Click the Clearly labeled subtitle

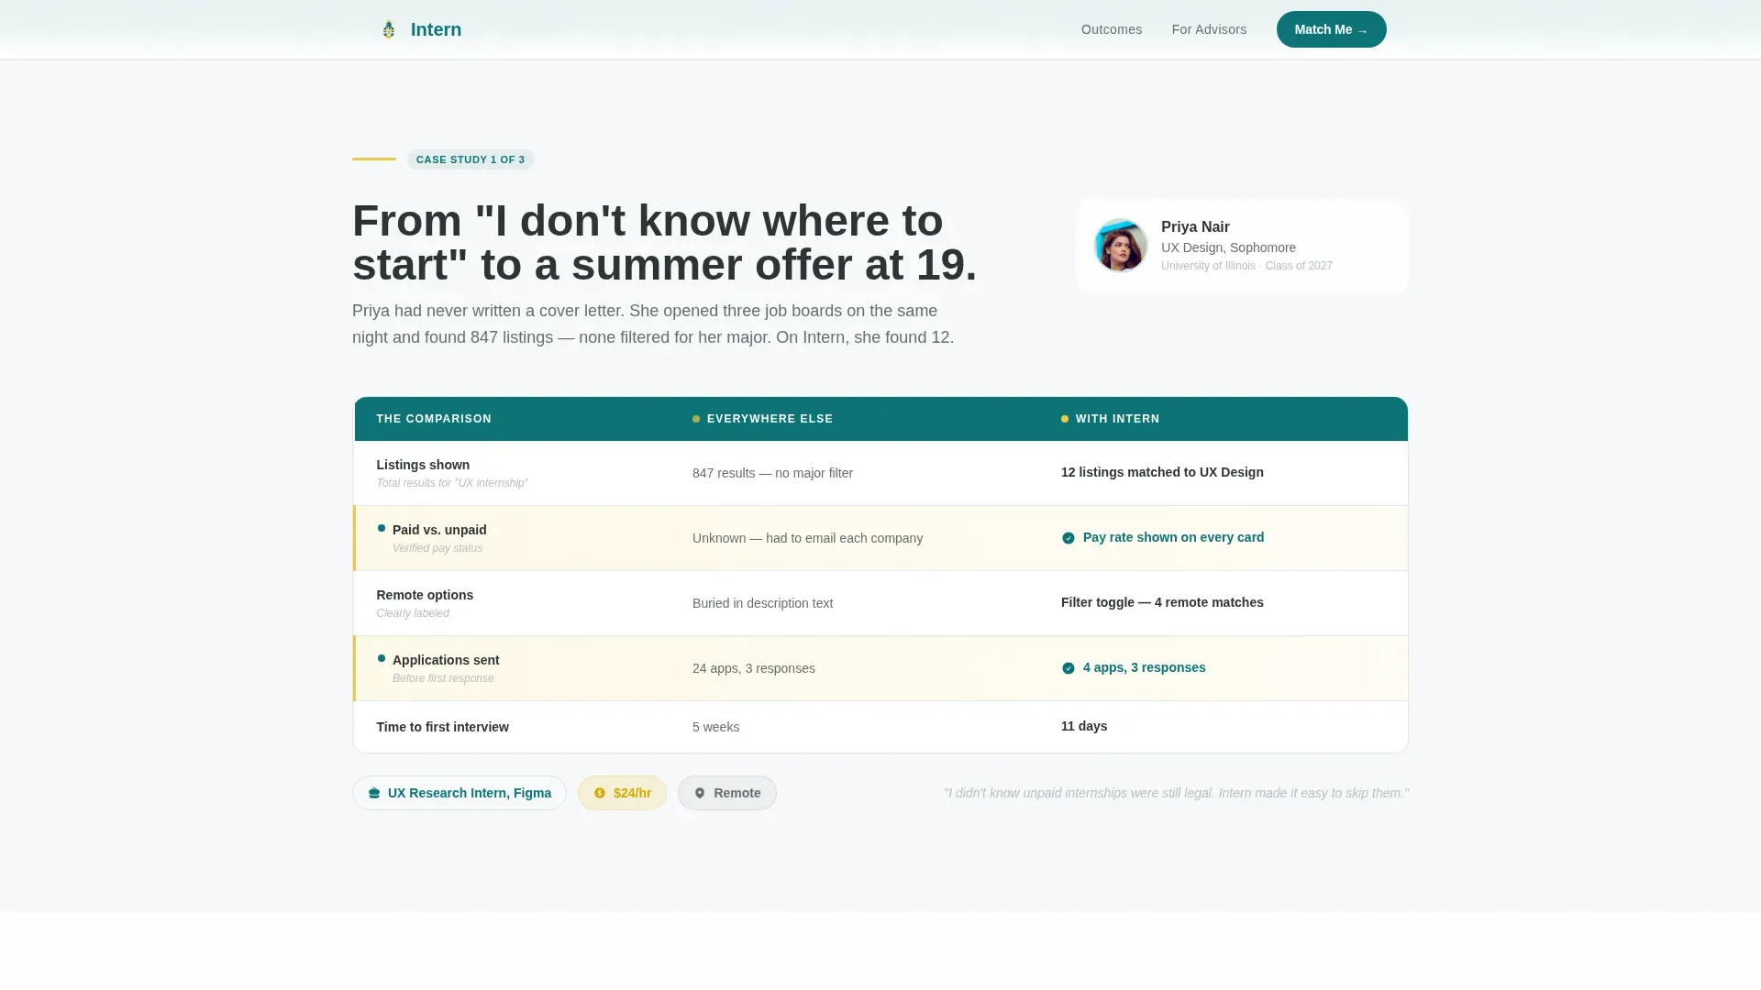pos(413,613)
